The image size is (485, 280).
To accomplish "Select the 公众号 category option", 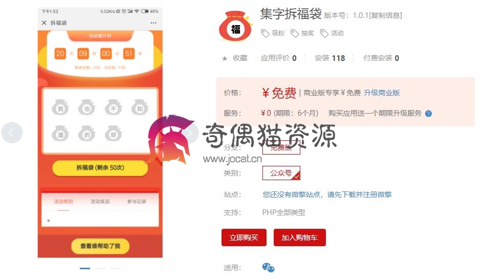I will point(281,173).
